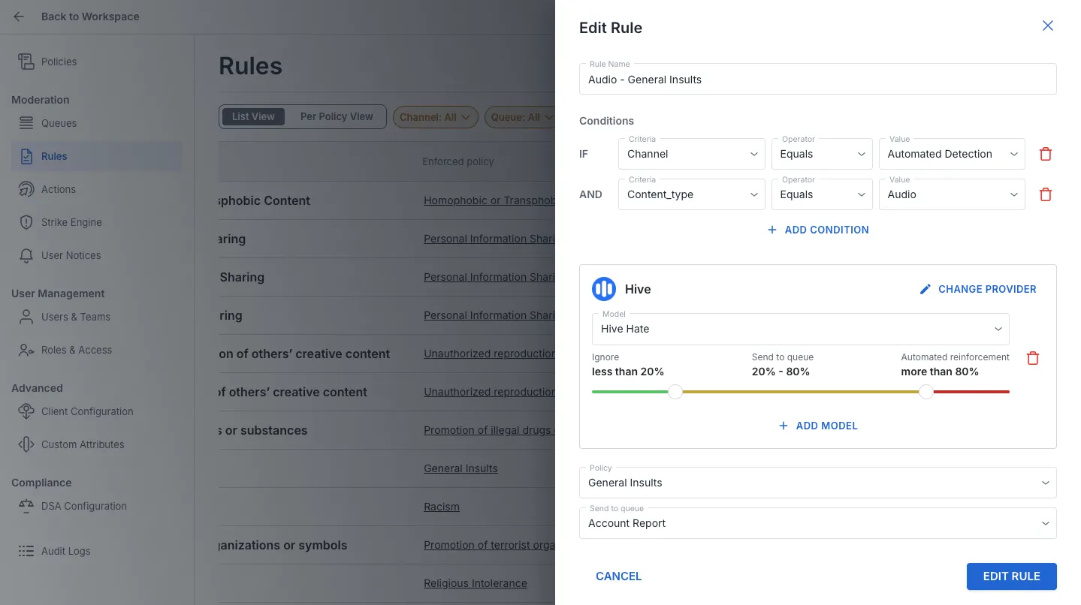
Task: Click the 20% threshold slider handle
Action: 675,392
